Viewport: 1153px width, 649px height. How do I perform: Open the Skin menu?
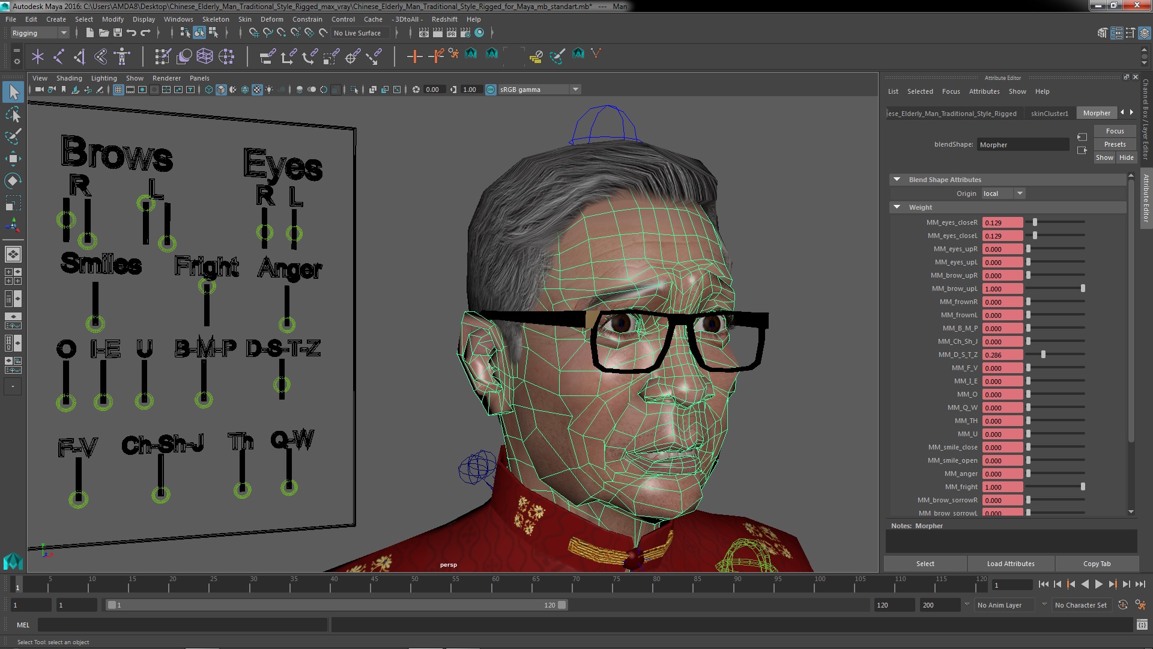click(244, 19)
